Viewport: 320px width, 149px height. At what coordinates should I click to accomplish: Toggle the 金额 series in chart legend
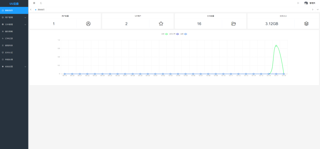click(184, 34)
